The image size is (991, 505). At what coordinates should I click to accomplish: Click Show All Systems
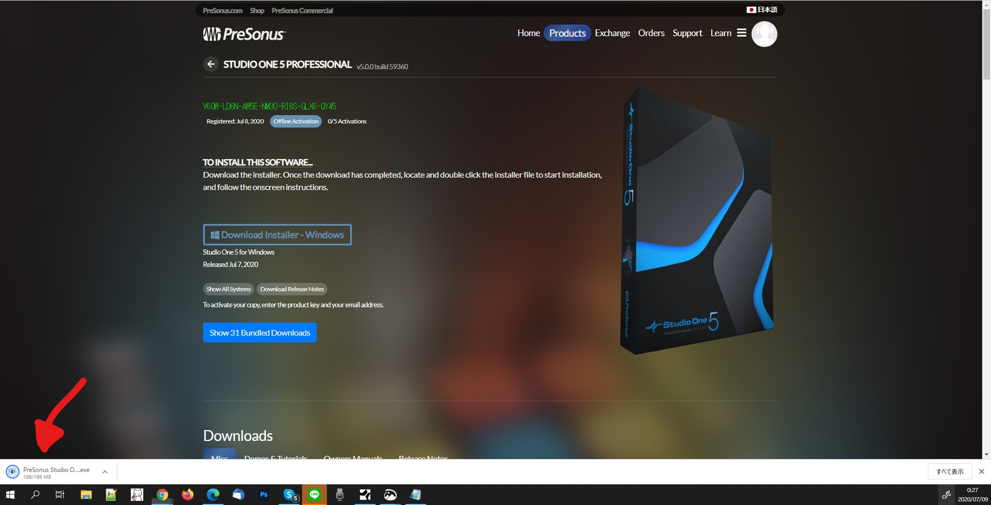point(228,289)
